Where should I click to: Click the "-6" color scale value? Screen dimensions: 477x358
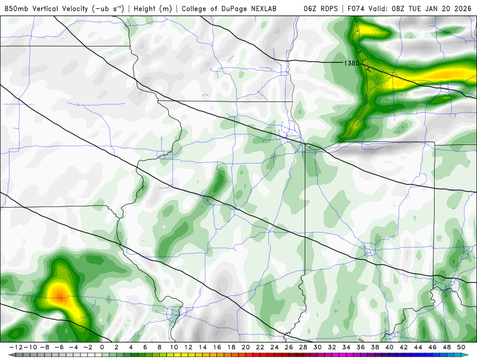(x=58, y=347)
